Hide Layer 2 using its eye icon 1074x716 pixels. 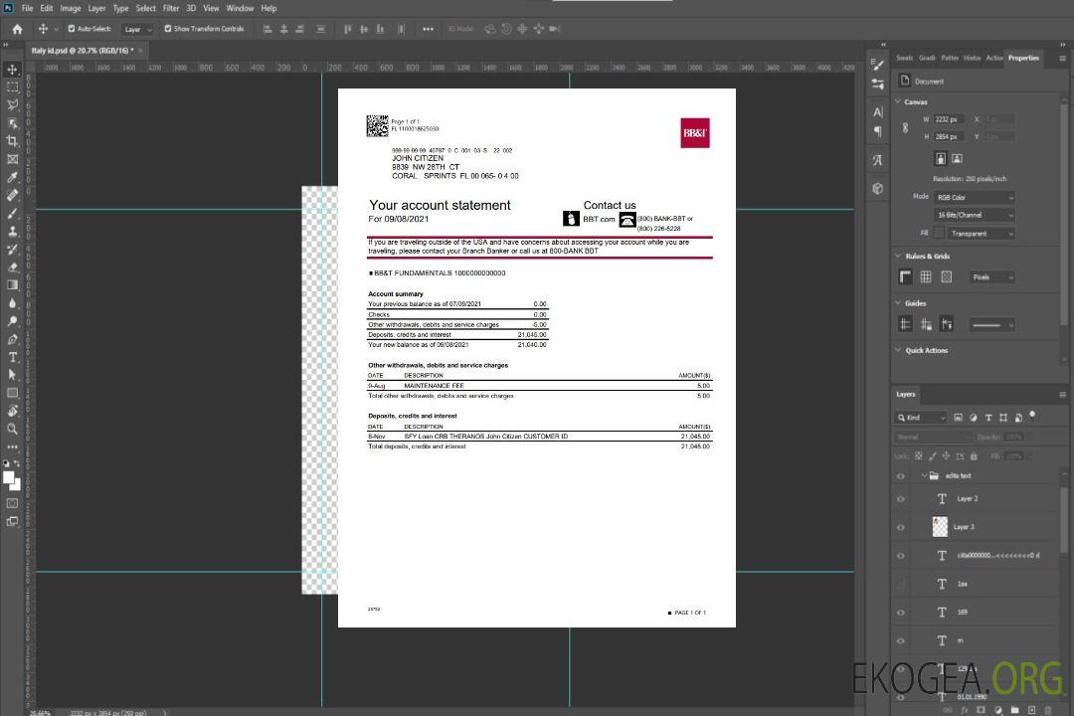[901, 499]
